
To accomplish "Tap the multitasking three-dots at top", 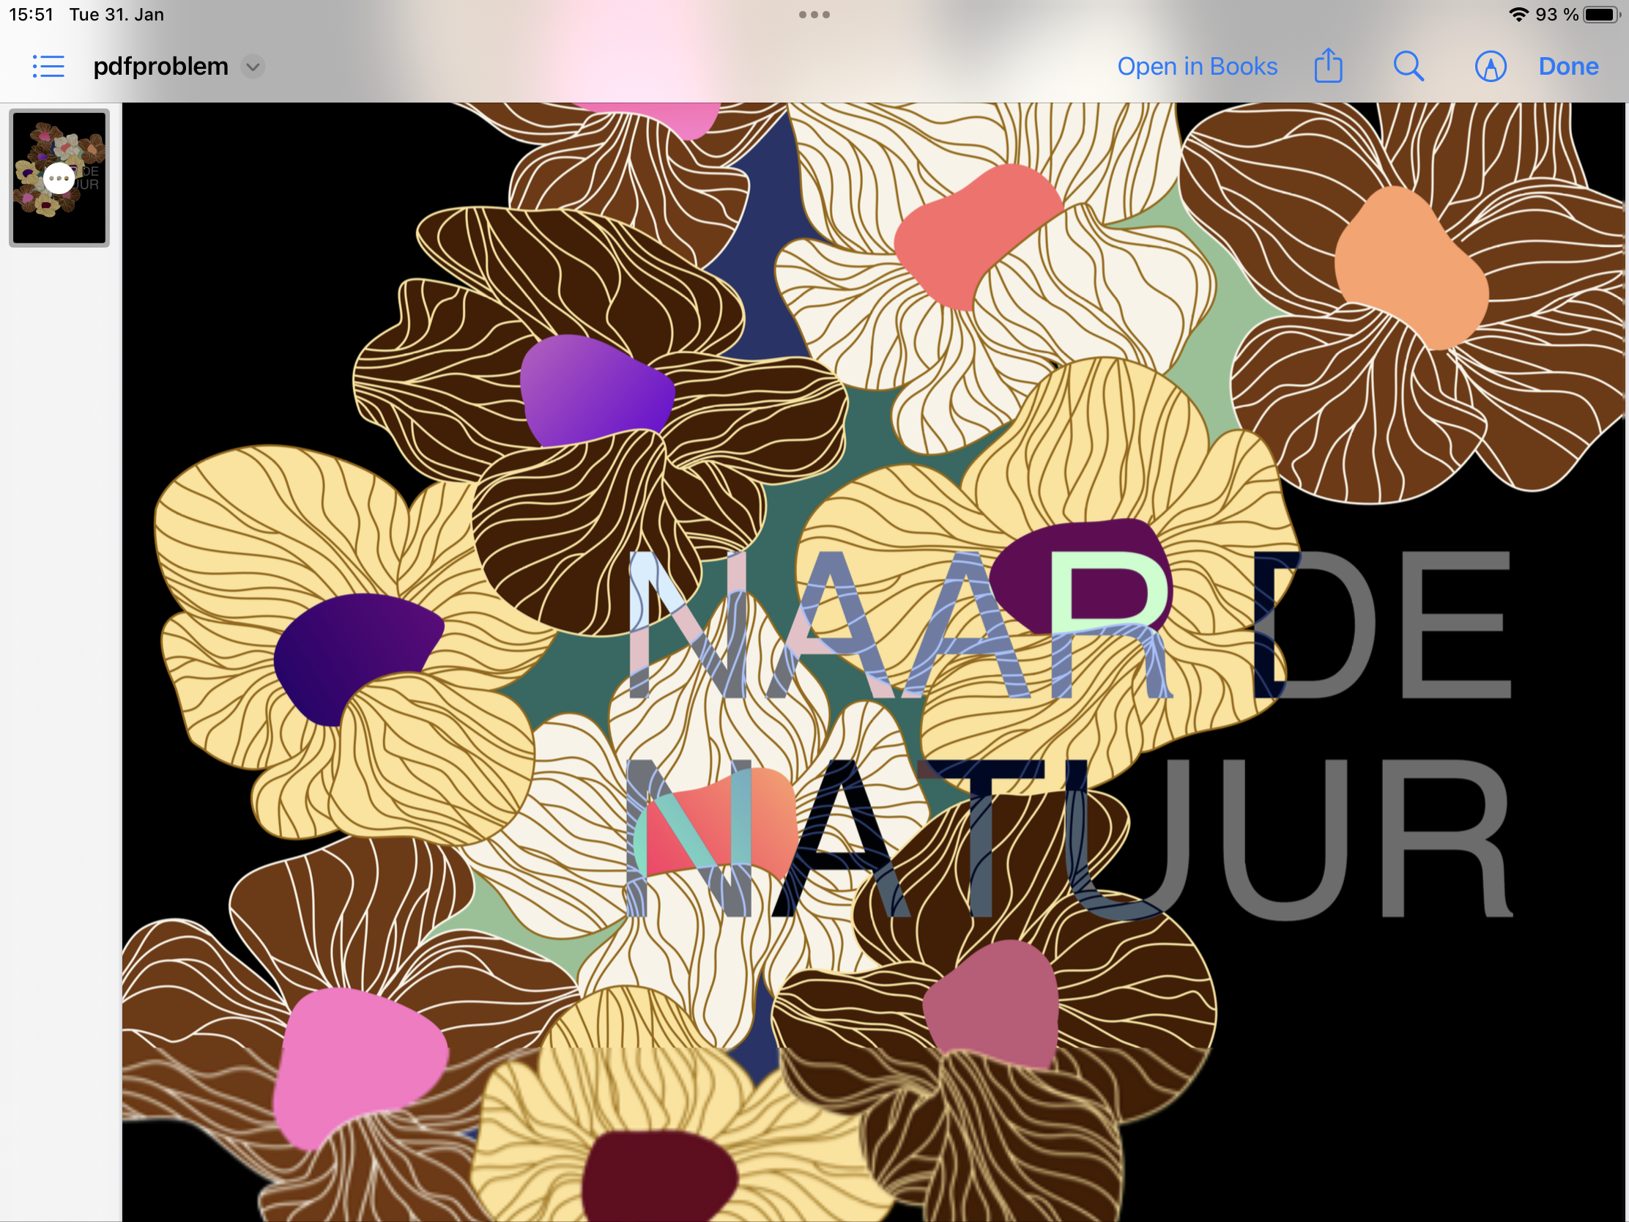I will point(814,15).
